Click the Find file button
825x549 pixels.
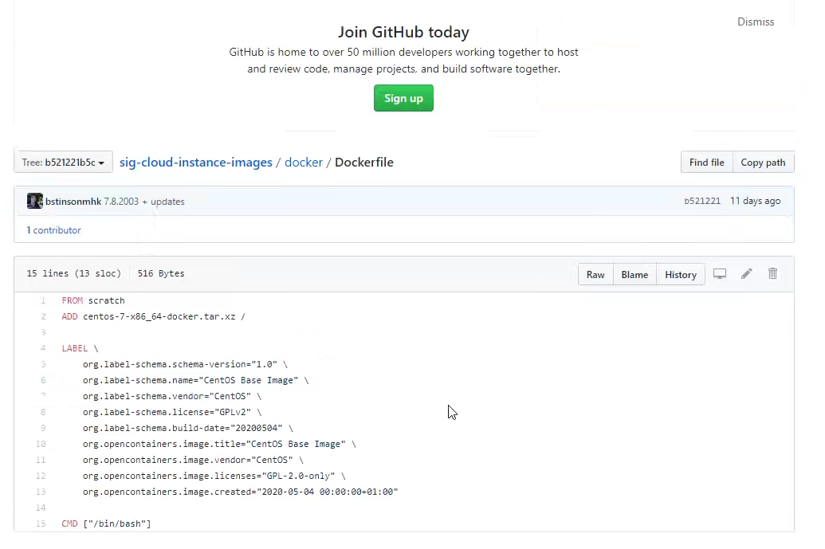706,163
